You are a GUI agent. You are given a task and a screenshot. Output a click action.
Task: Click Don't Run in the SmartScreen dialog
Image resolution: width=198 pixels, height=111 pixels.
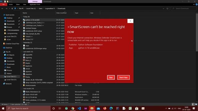pyautogui.click(x=123, y=77)
